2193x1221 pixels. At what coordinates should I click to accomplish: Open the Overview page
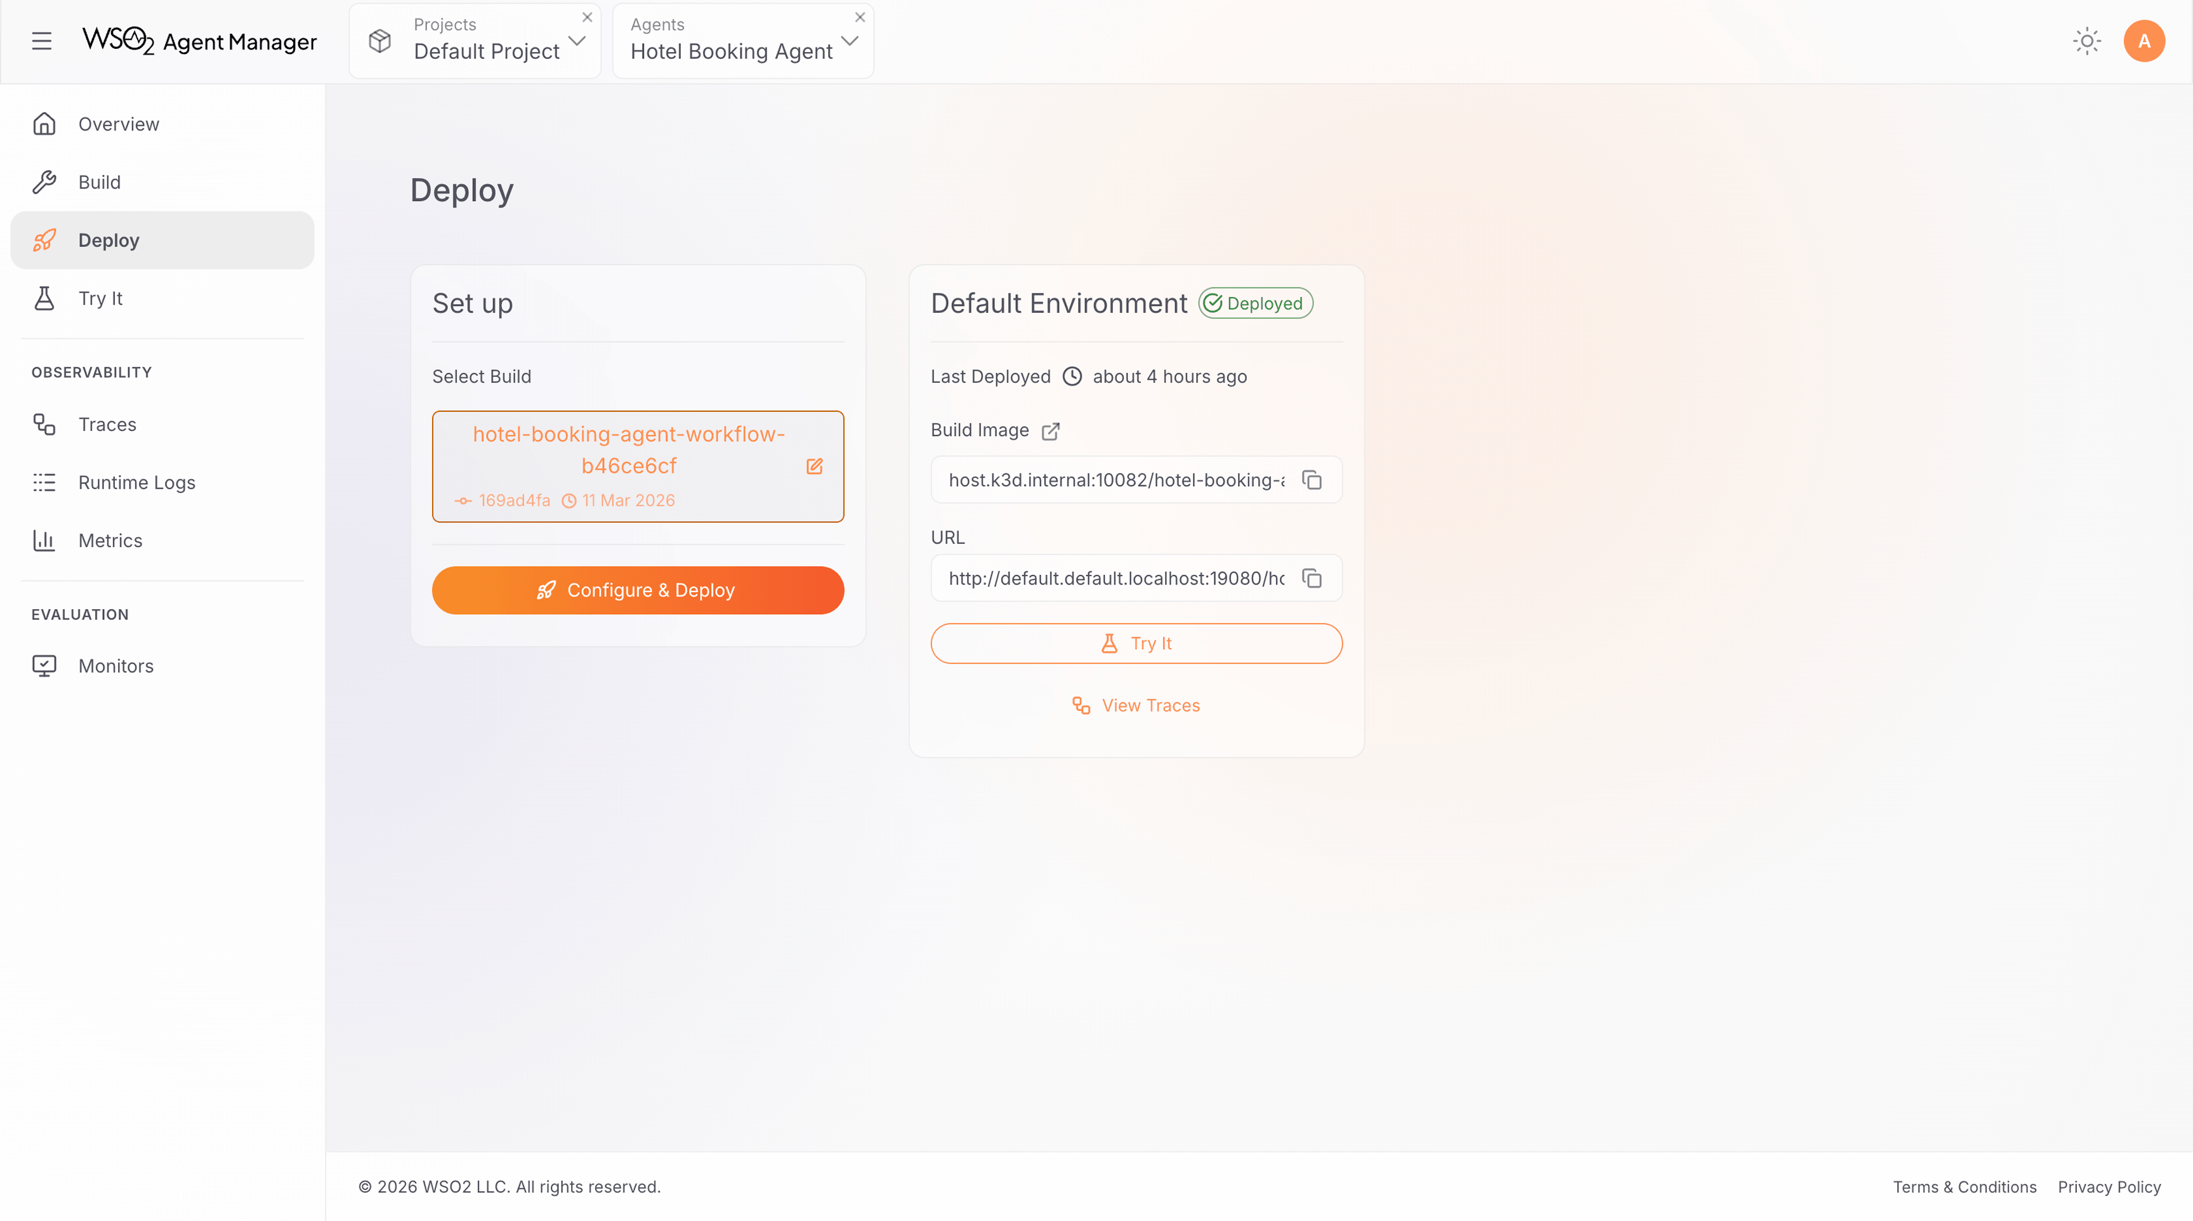pyautogui.click(x=118, y=124)
